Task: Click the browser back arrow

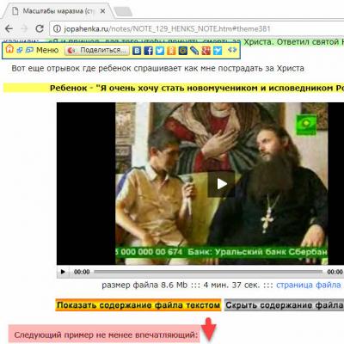Action: (9, 28)
